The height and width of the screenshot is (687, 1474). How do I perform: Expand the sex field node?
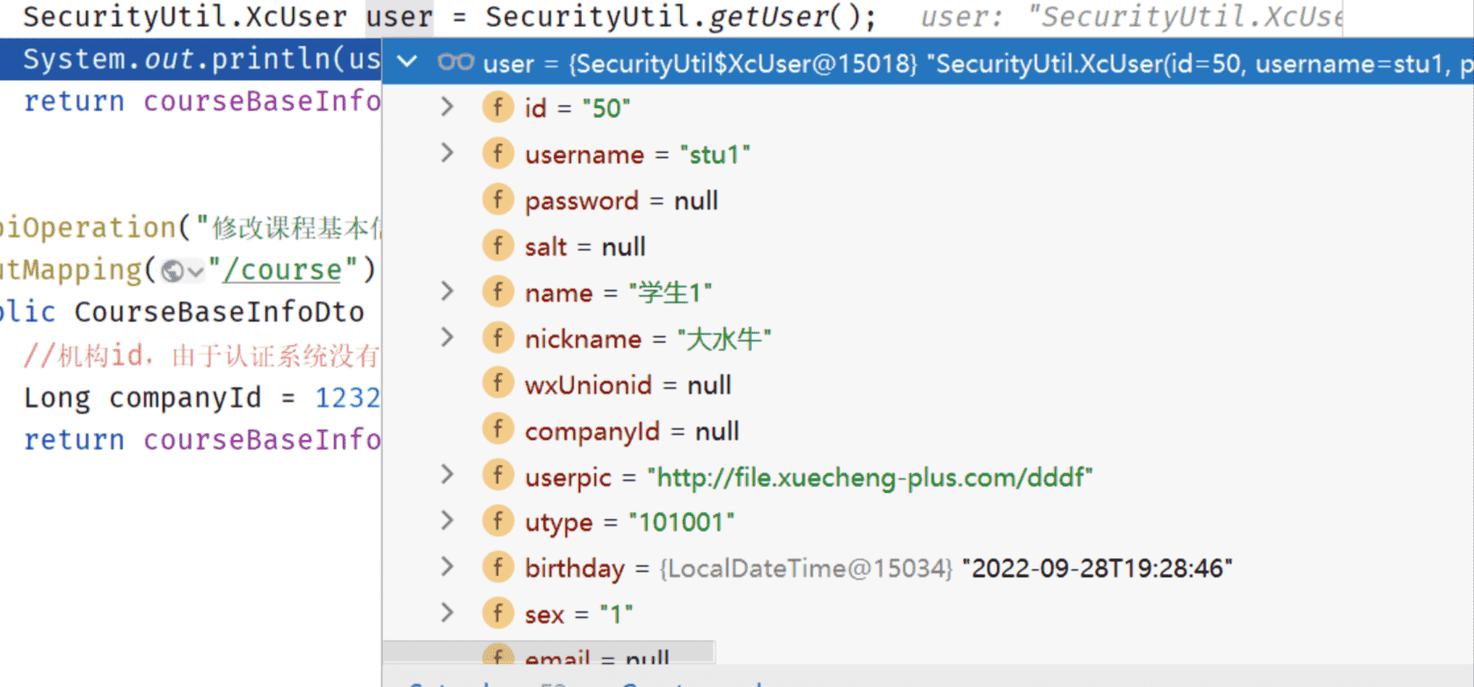pyautogui.click(x=447, y=613)
